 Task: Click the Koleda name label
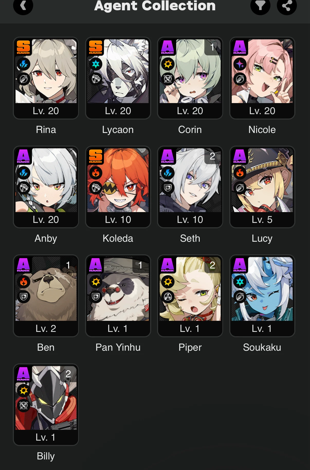118,238
